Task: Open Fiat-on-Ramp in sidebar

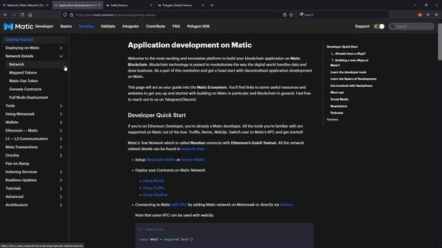Action: pos(17,164)
